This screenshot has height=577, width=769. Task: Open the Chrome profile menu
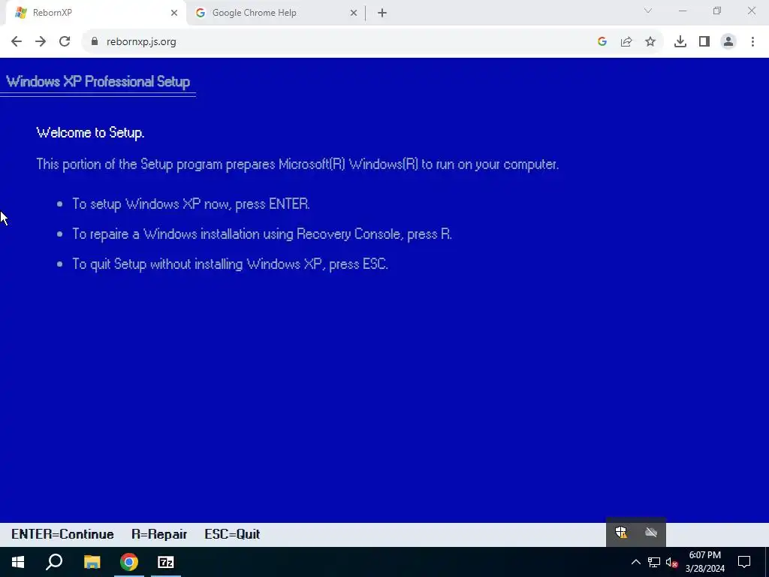pyautogui.click(x=728, y=41)
